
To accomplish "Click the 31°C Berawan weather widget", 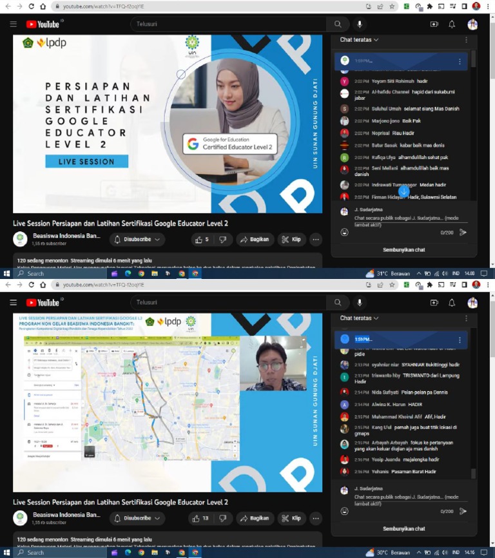I will 388,273.
